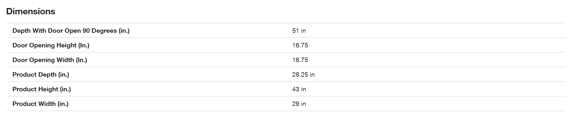Select the Product Depth label
The width and height of the screenshot is (571, 118).
pos(41,75)
